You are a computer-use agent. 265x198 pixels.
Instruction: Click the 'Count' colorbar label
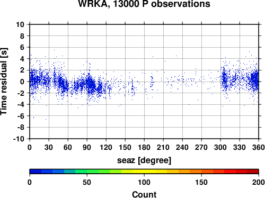[x=144, y=194]
